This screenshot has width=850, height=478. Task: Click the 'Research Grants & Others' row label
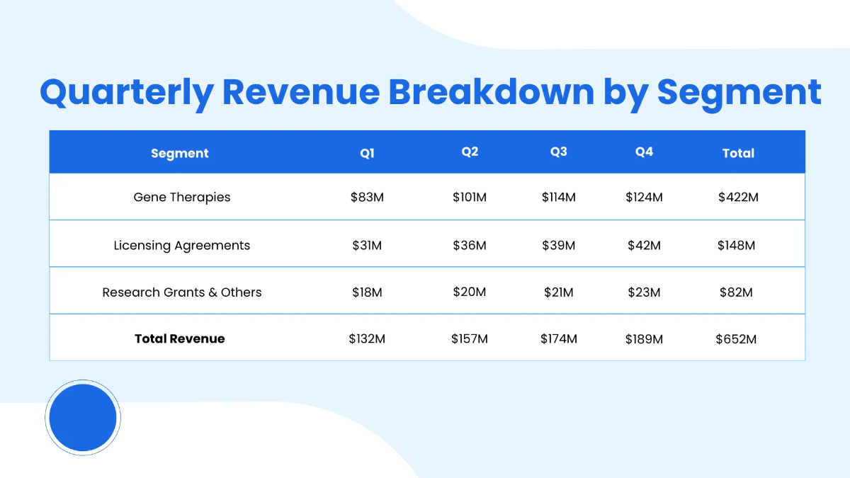tap(182, 292)
